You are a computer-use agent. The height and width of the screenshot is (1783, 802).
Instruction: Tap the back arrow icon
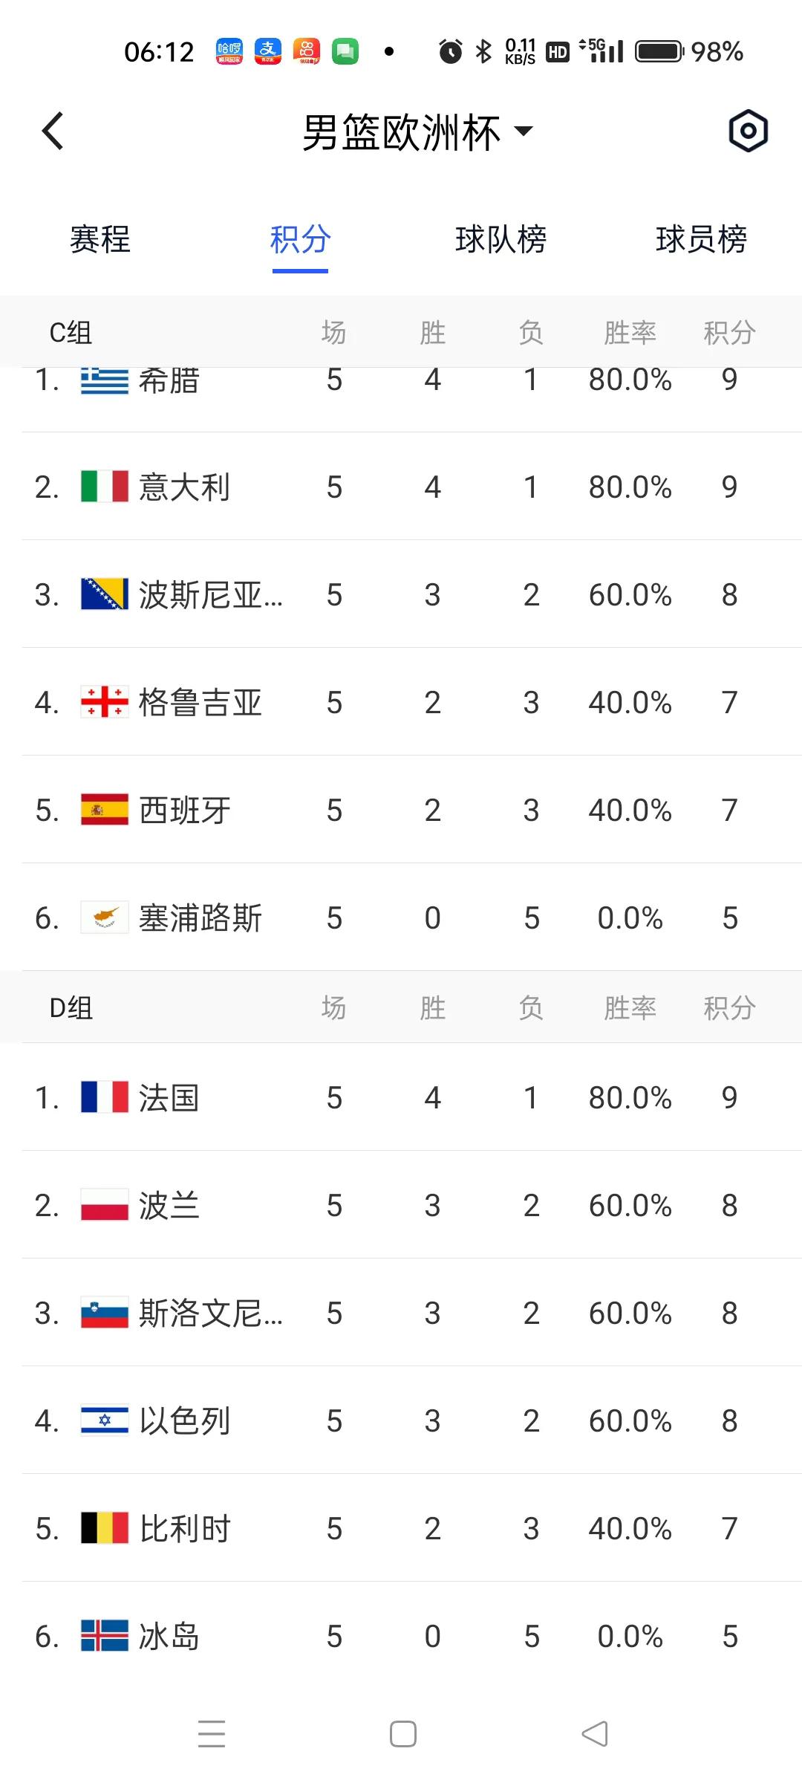[x=53, y=131]
